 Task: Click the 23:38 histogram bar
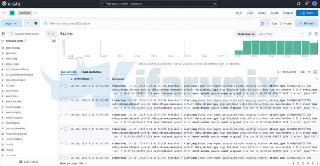point(239,52)
